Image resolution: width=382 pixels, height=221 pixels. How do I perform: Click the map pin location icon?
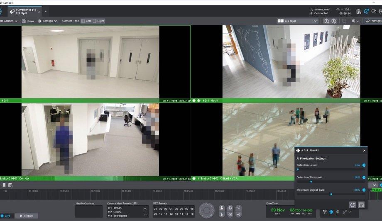pos(344,21)
